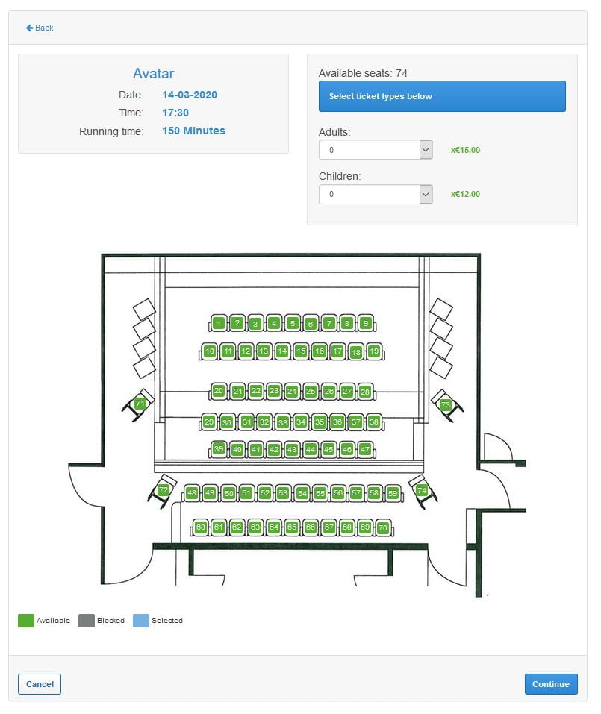Click the green Available legend swatch
Image resolution: width=601 pixels, height=714 pixels.
[26, 621]
